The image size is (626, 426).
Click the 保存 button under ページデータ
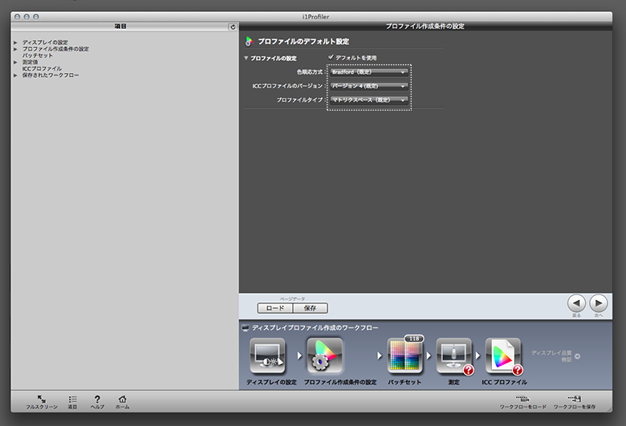[310, 308]
